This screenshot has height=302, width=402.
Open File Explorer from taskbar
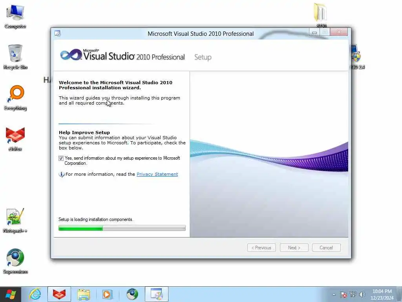84,294
